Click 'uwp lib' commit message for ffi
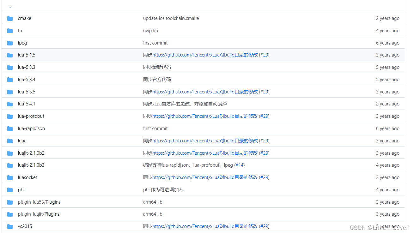The width and height of the screenshot is (414, 233). coord(151,30)
